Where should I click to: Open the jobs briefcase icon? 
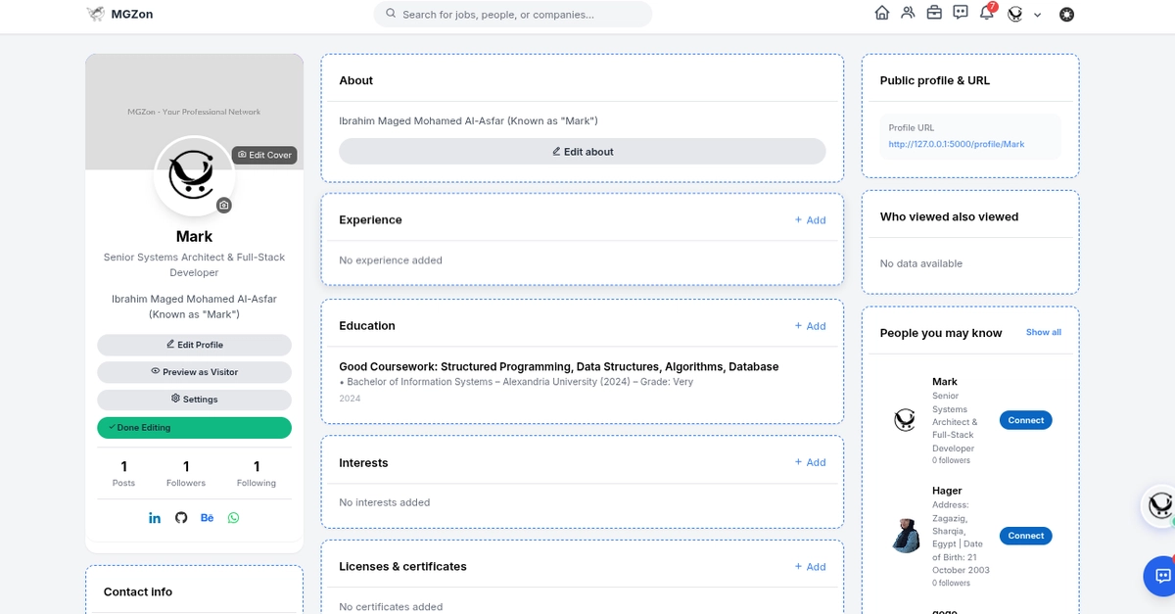tap(934, 14)
